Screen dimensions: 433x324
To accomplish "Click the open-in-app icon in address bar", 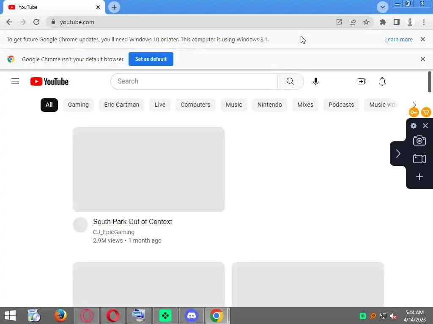I will [x=339, y=22].
